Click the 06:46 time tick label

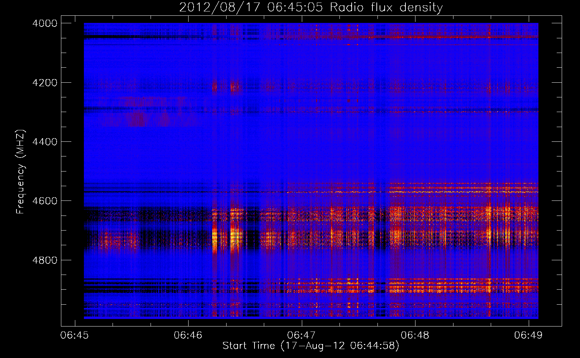click(x=188, y=335)
